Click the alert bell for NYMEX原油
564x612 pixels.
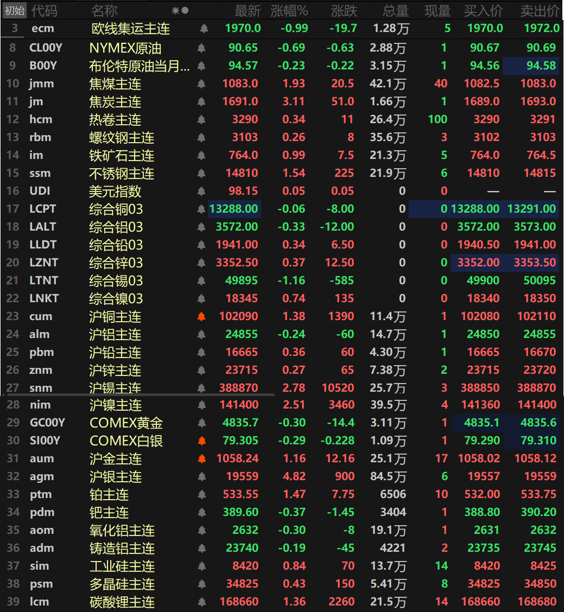(x=201, y=48)
